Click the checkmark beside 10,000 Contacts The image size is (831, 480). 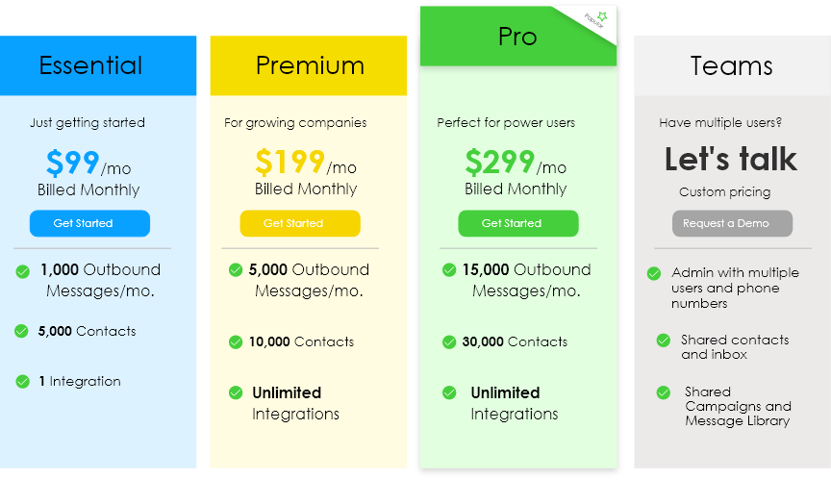(x=236, y=342)
